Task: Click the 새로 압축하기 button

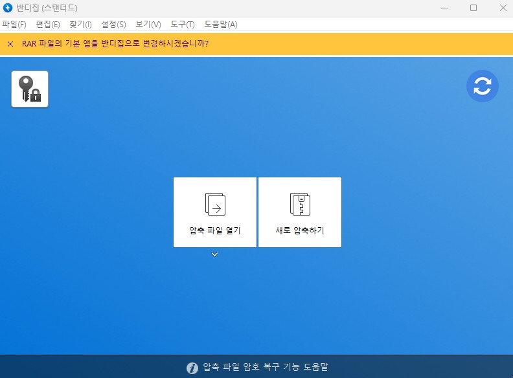Action: pos(300,212)
